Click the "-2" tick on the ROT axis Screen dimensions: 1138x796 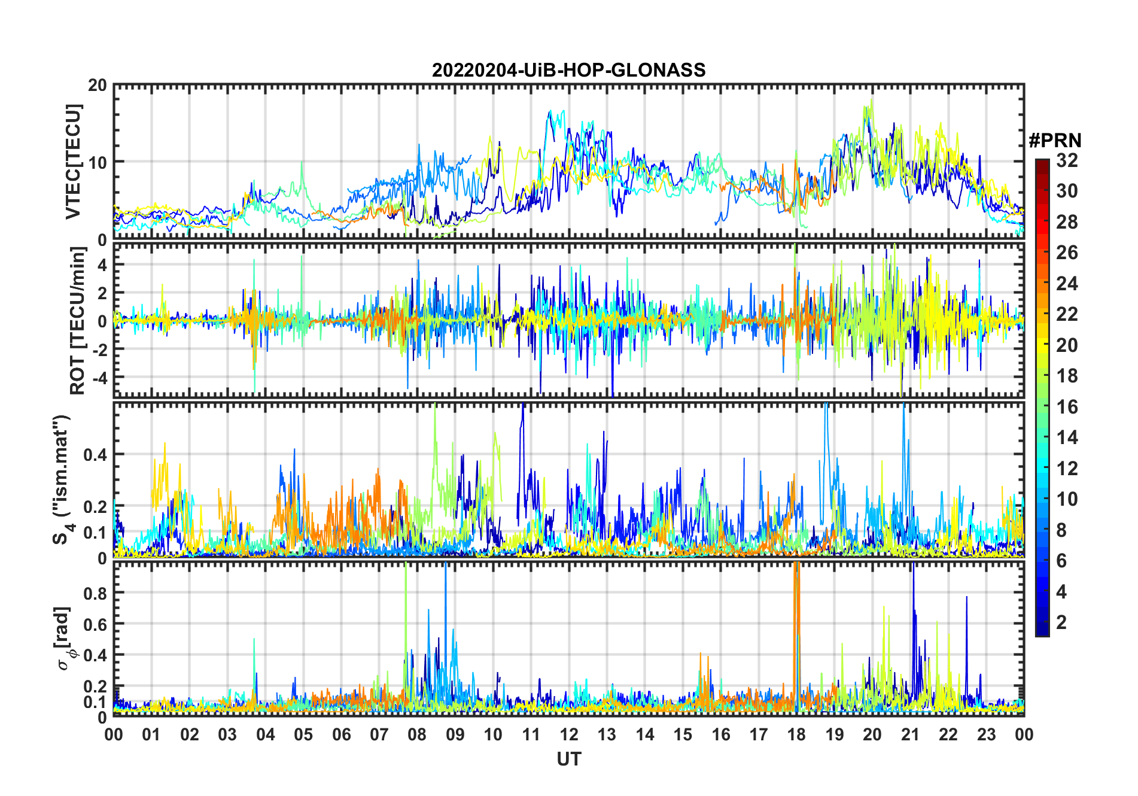point(99,350)
